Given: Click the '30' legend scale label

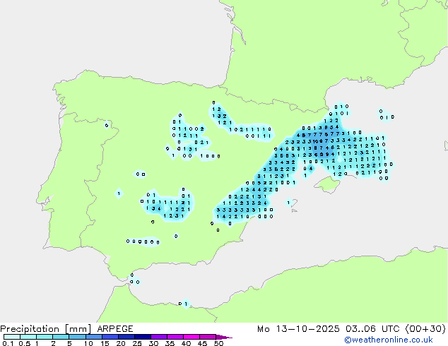Looking at the screenshot, I should tap(153, 343).
